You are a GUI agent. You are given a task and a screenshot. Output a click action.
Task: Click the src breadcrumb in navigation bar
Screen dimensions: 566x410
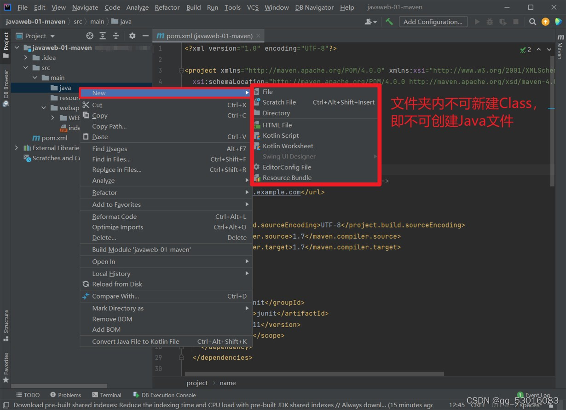[78, 22]
